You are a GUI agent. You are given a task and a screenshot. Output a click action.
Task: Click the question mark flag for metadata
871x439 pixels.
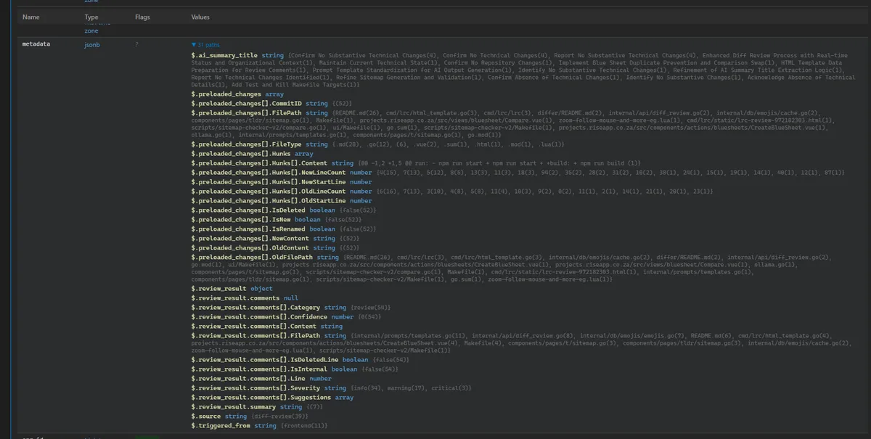(136, 45)
